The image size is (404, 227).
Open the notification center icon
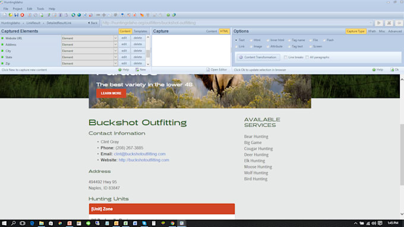click(380, 223)
